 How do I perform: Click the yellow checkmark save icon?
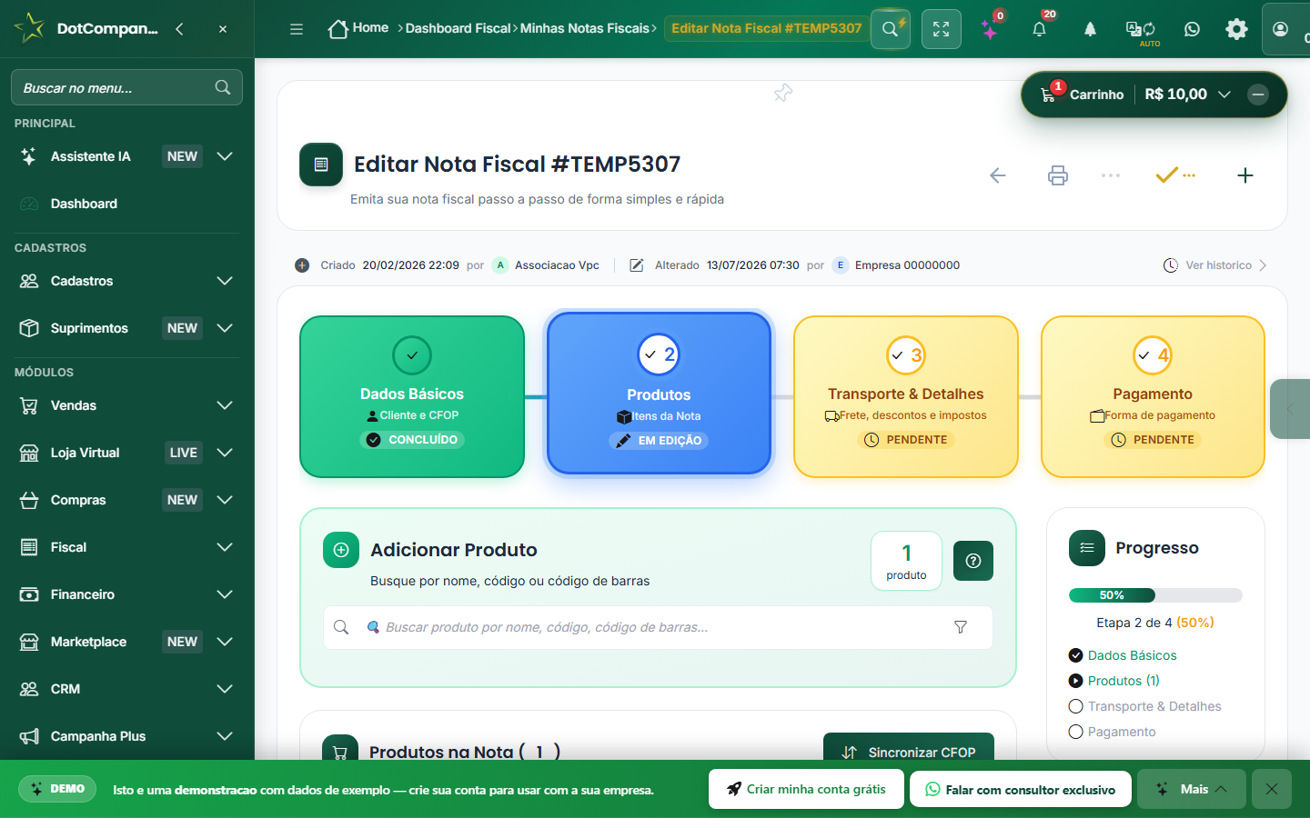(1174, 175)
